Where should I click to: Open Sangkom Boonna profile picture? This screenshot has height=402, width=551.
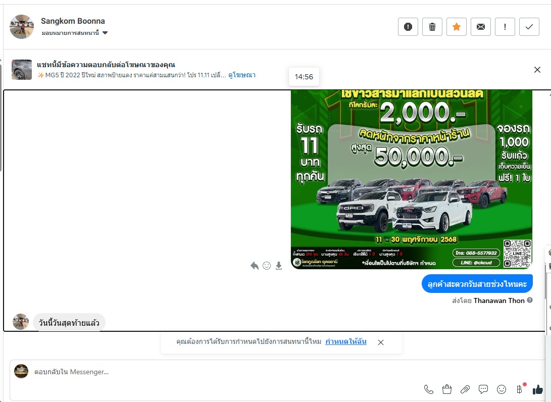(22, 27)
